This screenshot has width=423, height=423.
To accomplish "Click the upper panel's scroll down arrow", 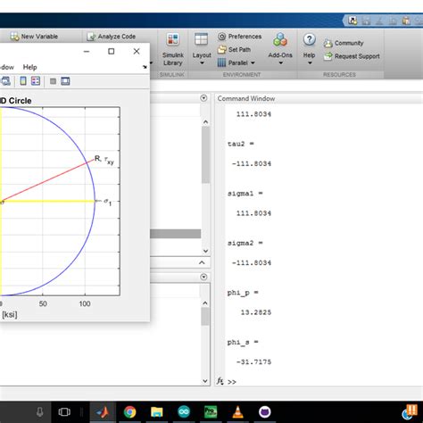I will (x=205, y=251).
